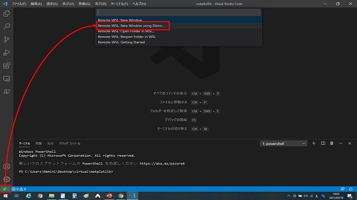Kill terminal with trash icon
The image size is (357, 200).
[x=332, y=143]
